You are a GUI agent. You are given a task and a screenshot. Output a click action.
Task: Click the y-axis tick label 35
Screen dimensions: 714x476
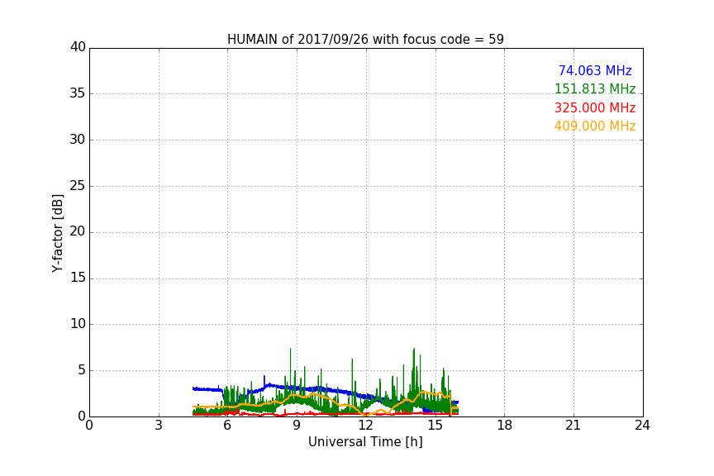tap(78, 93)
